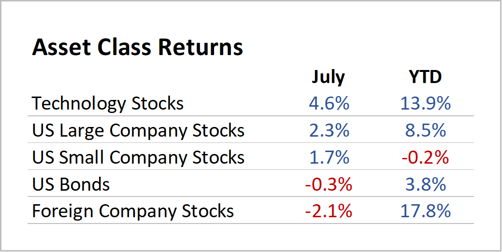Click the 8.5% YTD large company value
The width and height of the screenshot is (502, 252).
tap(425, 130)
